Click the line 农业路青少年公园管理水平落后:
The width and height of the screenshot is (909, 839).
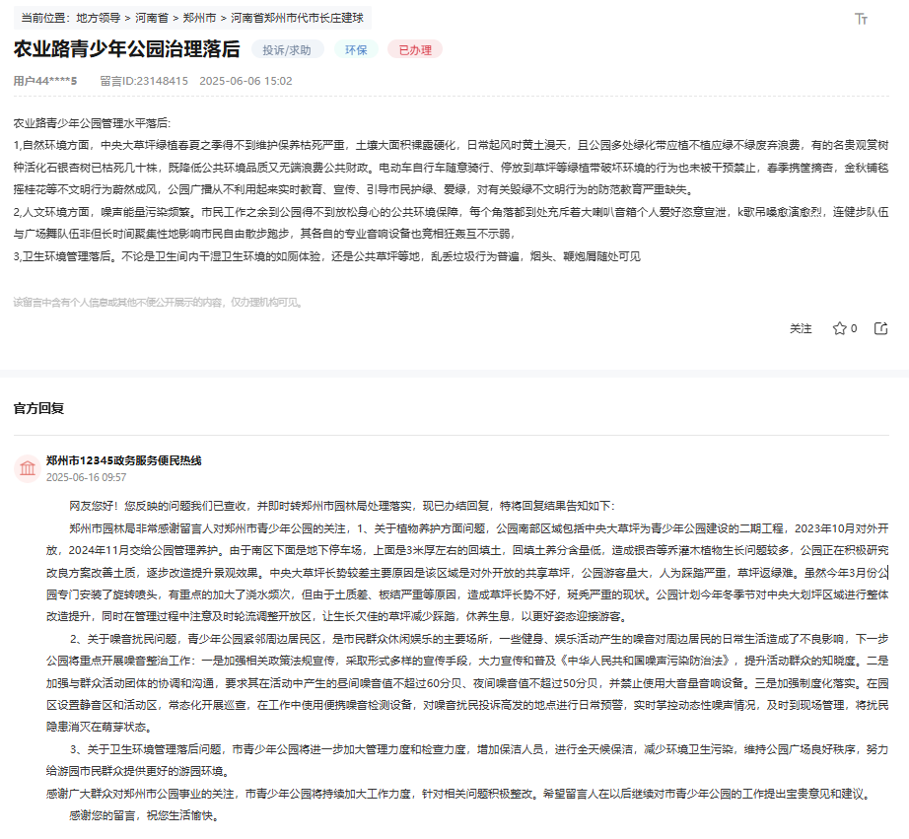[x=92, y=123]
